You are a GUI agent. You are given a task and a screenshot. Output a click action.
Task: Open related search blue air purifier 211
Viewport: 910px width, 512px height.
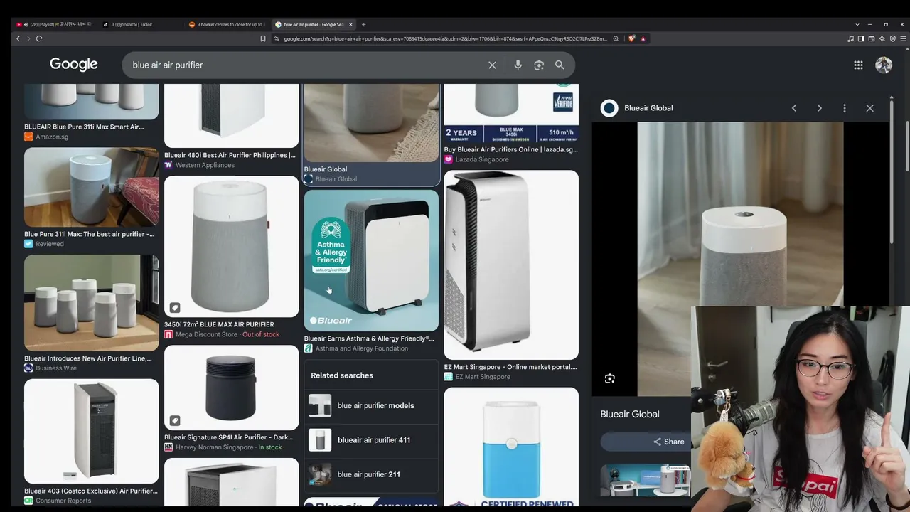click(x=372, y=474)
